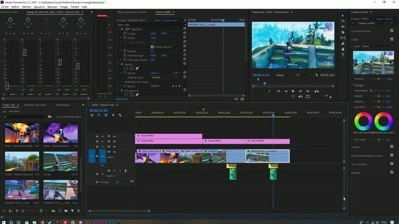Toggle Roues chromatiques section checkbox
The width and height of the screenshot is (399, 224).
pyautogui.click(x=392, y=155)
